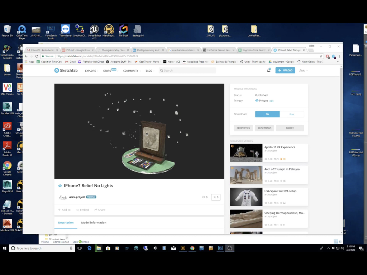Click the Sketchfab logo

tap(66, 71)
